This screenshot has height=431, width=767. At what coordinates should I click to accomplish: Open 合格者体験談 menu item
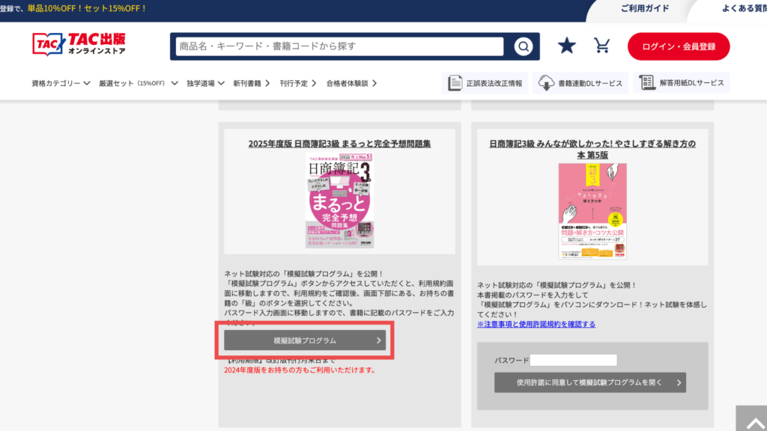click(351, 83)
